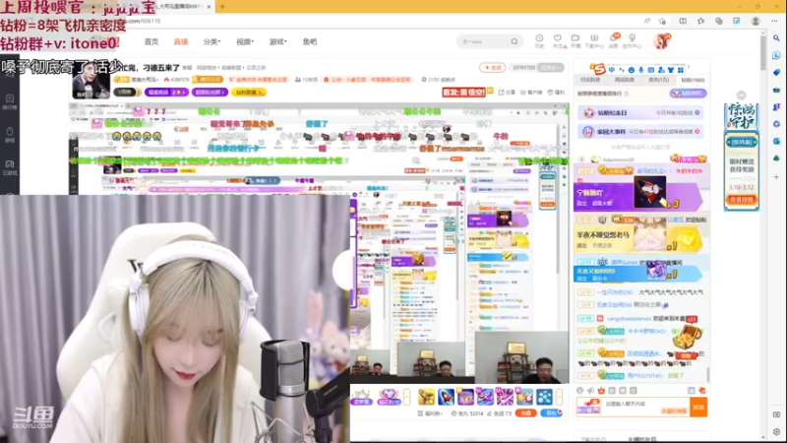The width and height of the screenshot is (787, 443).
Task: Open browser favorites star icon
Action: 700,21
